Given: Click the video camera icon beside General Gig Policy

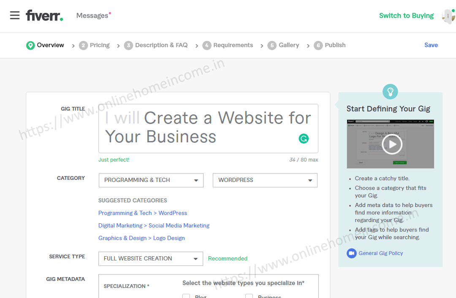Looking at the screenshot, I should [351, 253].
